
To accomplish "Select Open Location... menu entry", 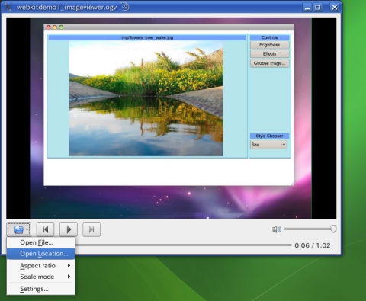I will tap(41, 254).
